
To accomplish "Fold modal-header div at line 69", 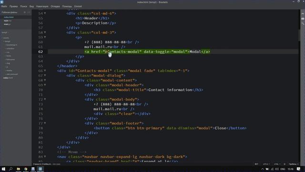I will point(45,85).
